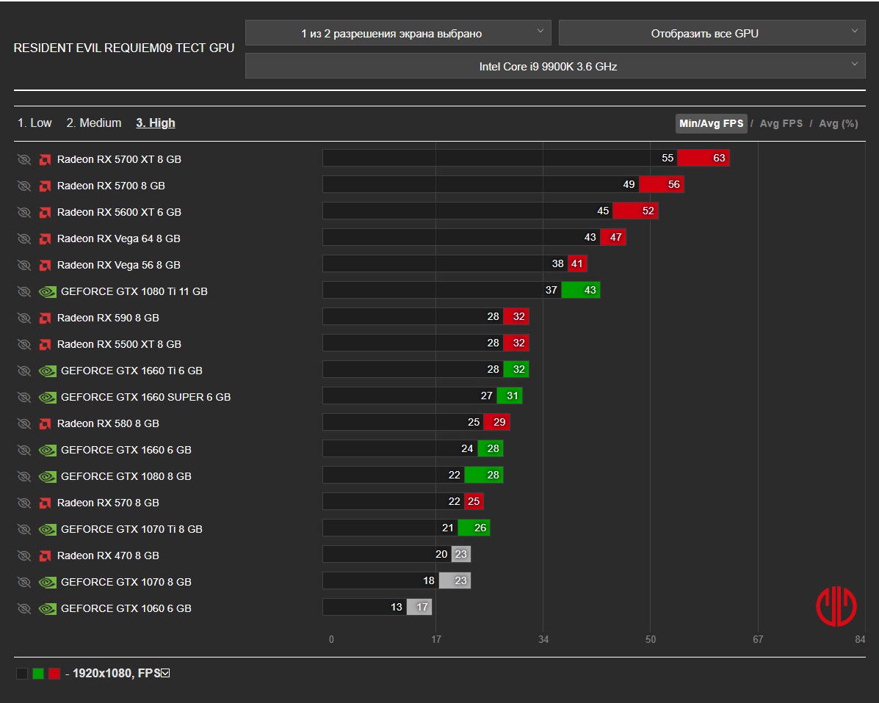The image size is (879, 703).
Task: Open the screen resolution selection dropdown
Action: 398,33
